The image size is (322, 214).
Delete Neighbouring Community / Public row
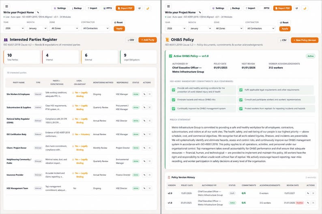150,161
